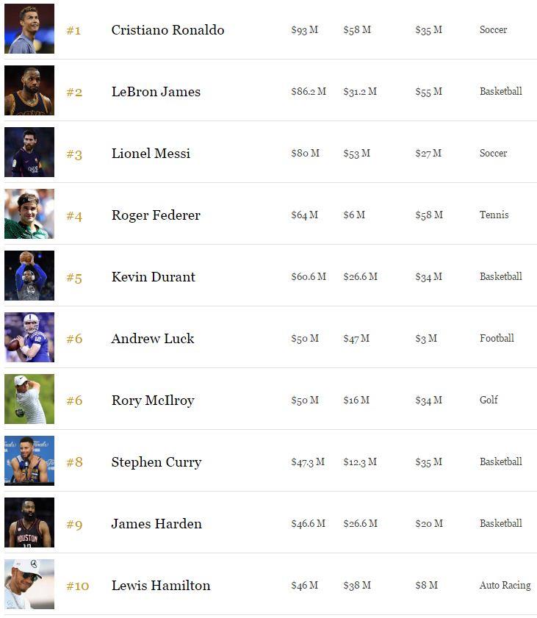
Task: Click Stephen Curry's photo thumbnail
Action: click(29, 461)
